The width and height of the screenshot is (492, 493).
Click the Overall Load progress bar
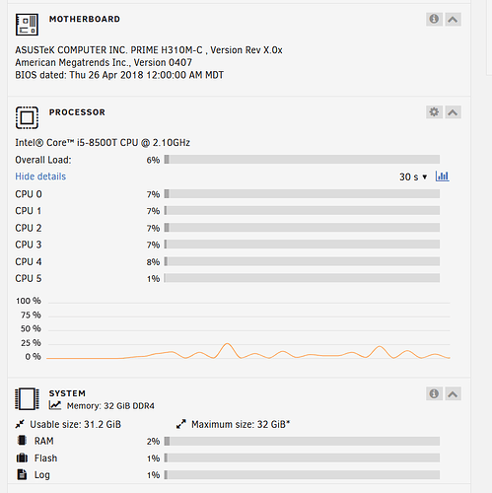coord(302,160)
